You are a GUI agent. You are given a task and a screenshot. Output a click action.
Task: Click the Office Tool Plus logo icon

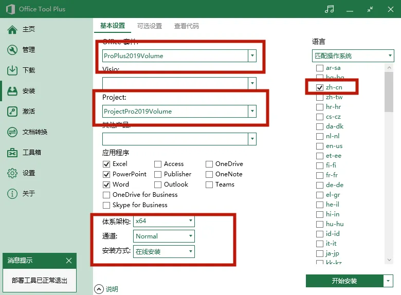point(10,9)
